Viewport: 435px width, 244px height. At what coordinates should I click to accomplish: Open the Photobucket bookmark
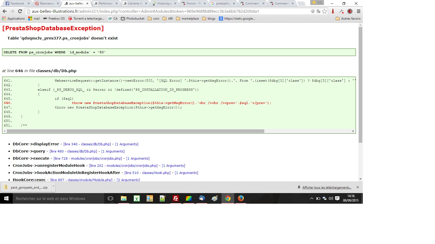pyautogui.click(x=133, y=19)
